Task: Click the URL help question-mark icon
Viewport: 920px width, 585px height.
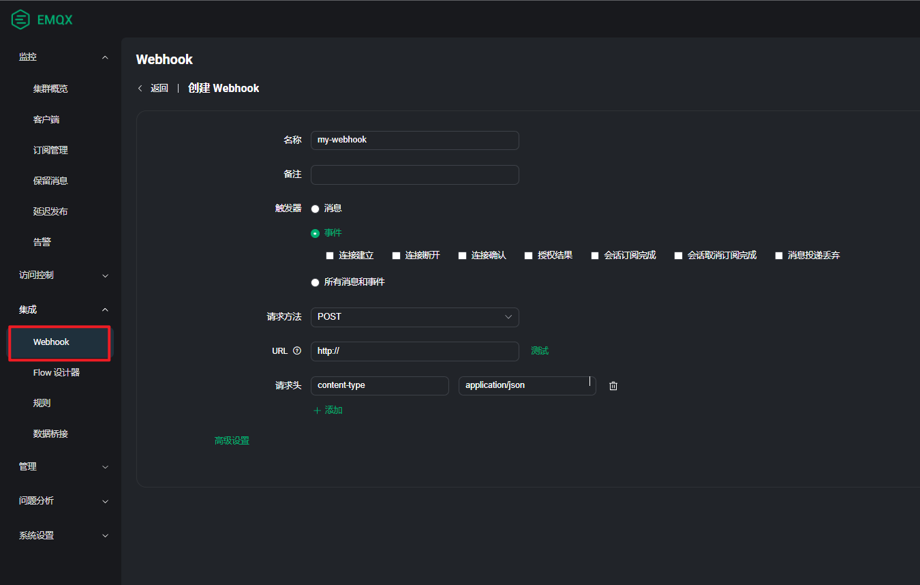Action: tap(296, 351)
